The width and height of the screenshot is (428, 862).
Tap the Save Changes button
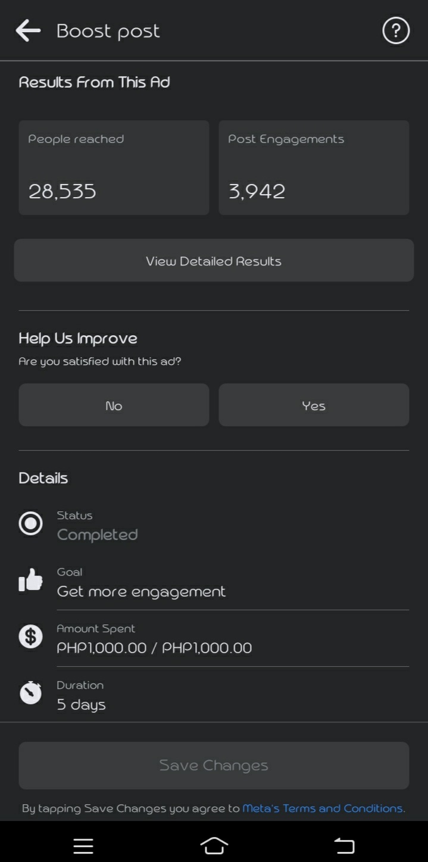pyautogui.click(x=214, y=766)
